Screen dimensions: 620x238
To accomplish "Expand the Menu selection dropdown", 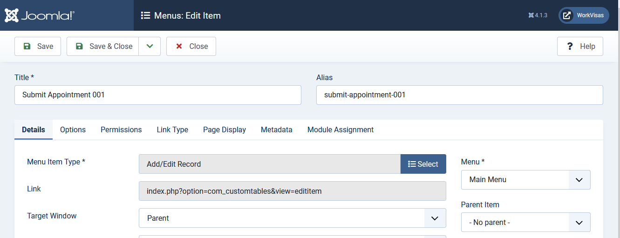I will click(x=525, y=180).
